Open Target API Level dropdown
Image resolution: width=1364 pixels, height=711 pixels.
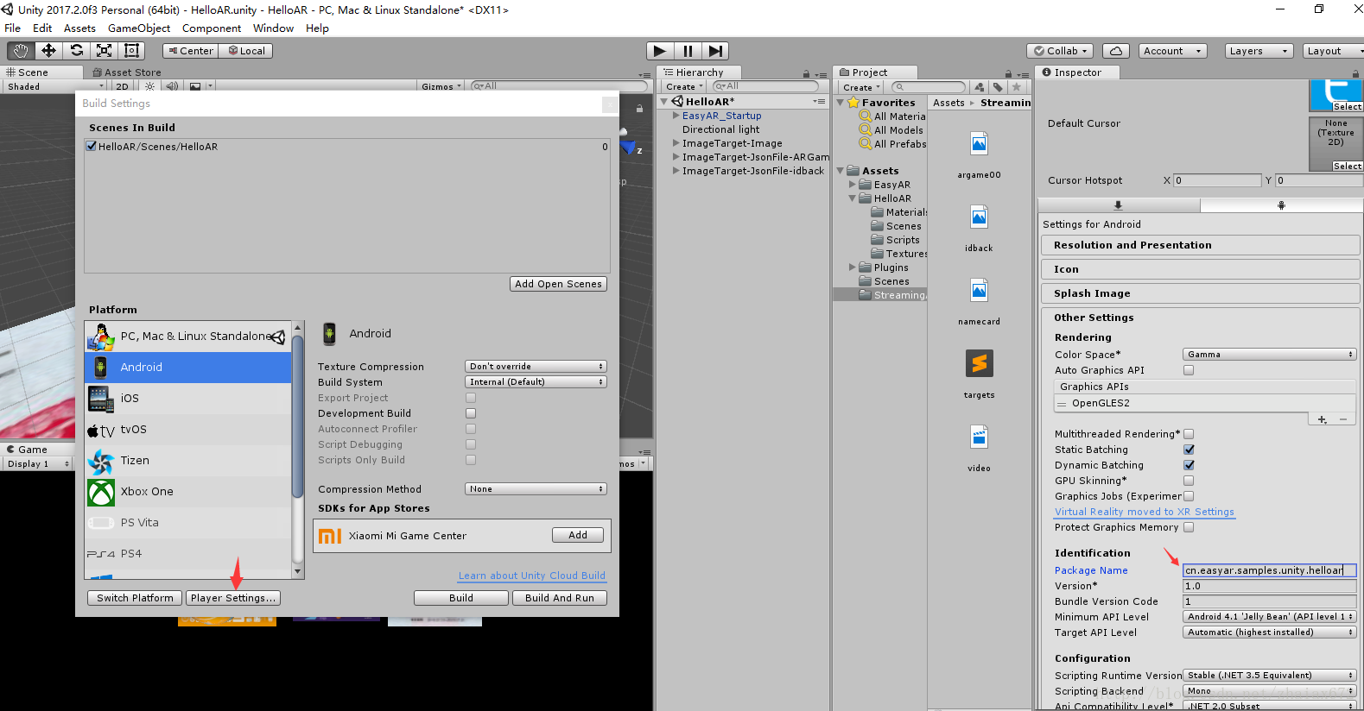(1269, 632)
